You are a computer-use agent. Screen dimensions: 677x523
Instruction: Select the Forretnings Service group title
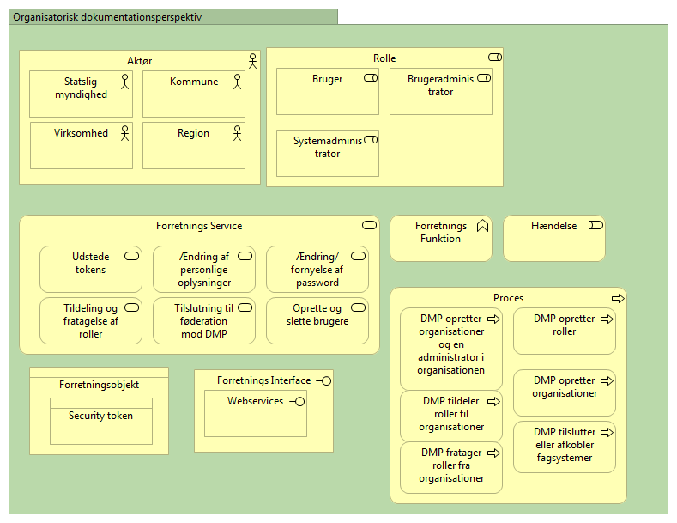pos(199,226)
